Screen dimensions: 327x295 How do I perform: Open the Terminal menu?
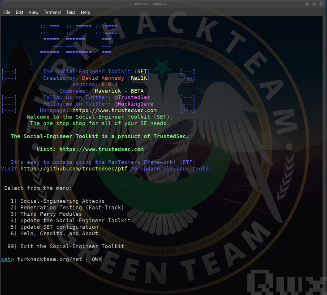(x=52, y=12)
